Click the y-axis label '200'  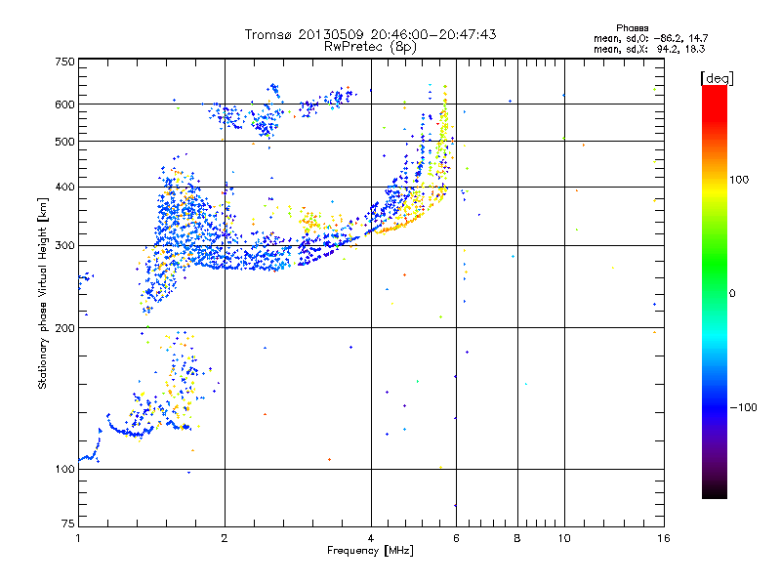point(64,328)
